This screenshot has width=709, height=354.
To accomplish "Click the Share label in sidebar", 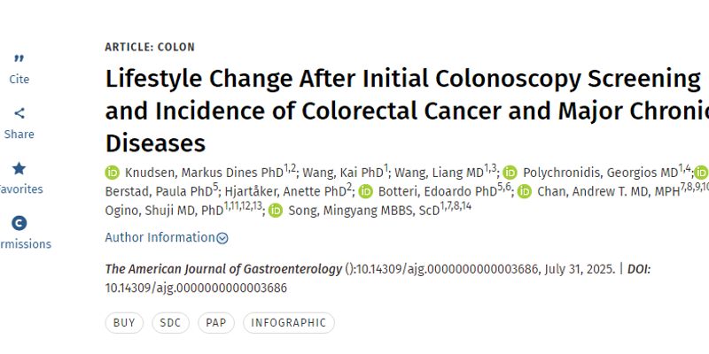I will point(19,135).
